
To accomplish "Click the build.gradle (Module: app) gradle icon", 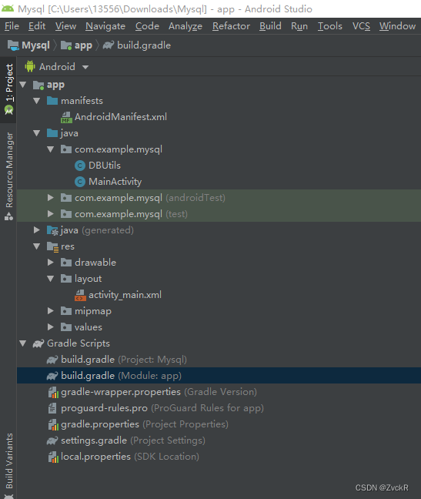I will (x=52, y=376).
